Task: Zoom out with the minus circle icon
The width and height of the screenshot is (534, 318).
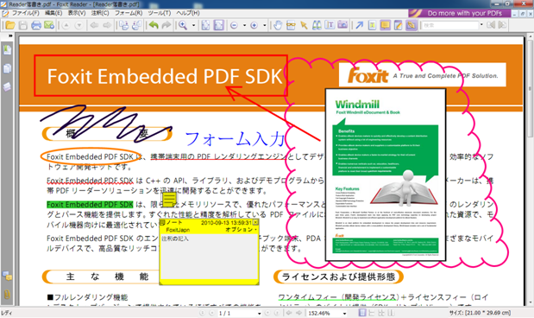Action: [234, 25]
